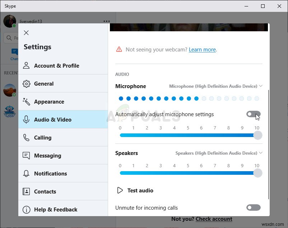Select the Contacts card icon
Viewport: 288px width, 228px height.
[26, 191]
